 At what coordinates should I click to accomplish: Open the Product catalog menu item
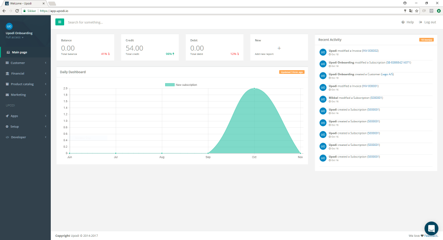25,84
